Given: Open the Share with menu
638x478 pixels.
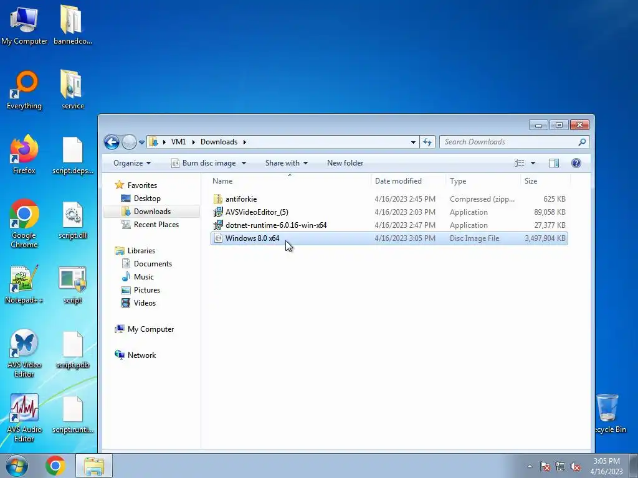Looking at the screenshot, I should click(x=286, y=163).
